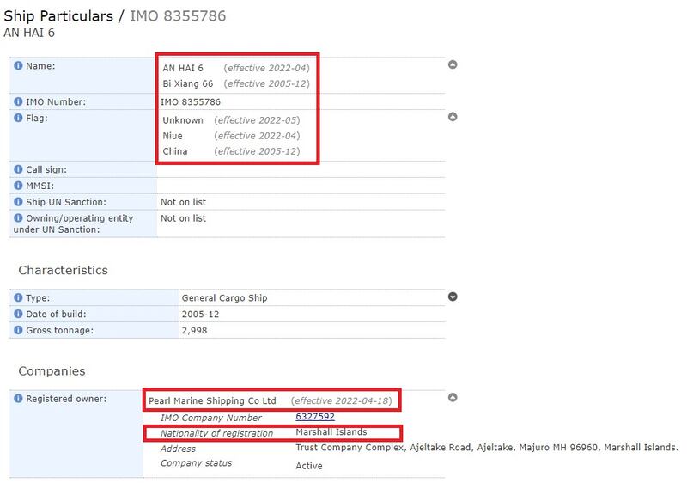Open IMO company number 6327592 link
Screen dimensions: 687x483
click(x=315, y=416)
